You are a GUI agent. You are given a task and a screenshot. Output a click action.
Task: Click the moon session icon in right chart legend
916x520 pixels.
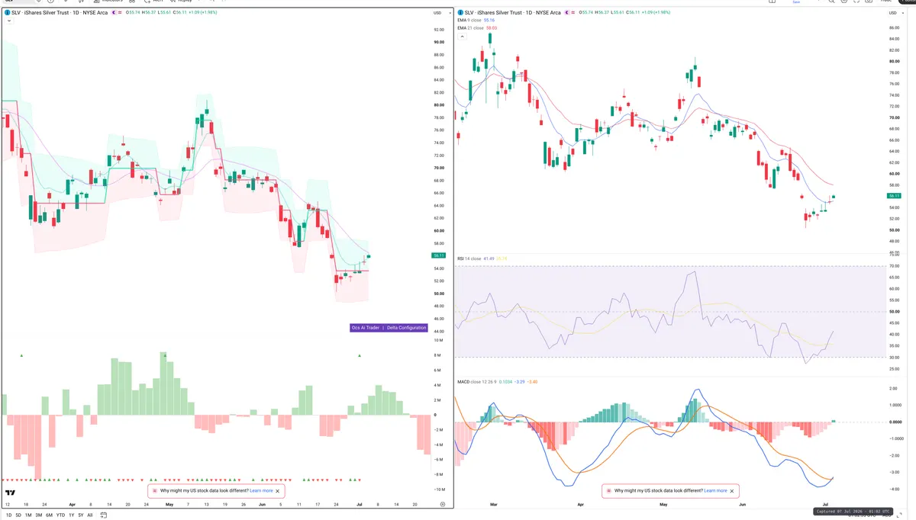click(x=566, y=12)
